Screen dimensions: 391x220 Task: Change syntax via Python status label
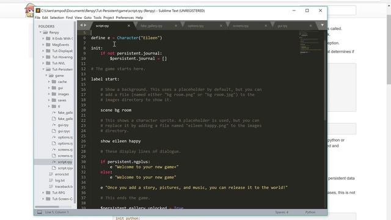click(x=310, y=212)
